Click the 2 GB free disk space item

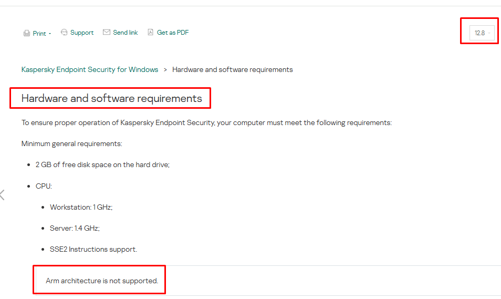[x=102, y=164]
